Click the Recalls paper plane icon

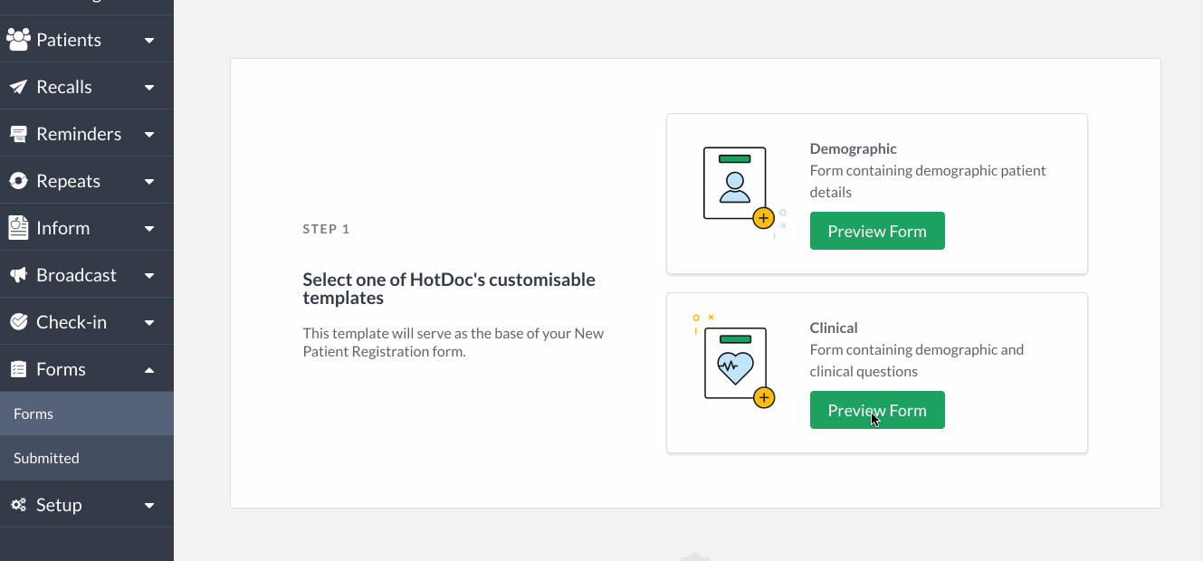pyautogui.click(x=18, y=87)
